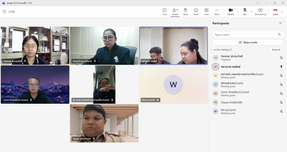Expand the Camera options dropdown arrow
Screen dimensions: 287x152
(x=237, y=11)
